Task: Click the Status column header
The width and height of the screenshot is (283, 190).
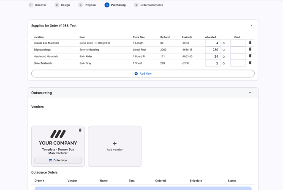Action: [x=232, y=181]
